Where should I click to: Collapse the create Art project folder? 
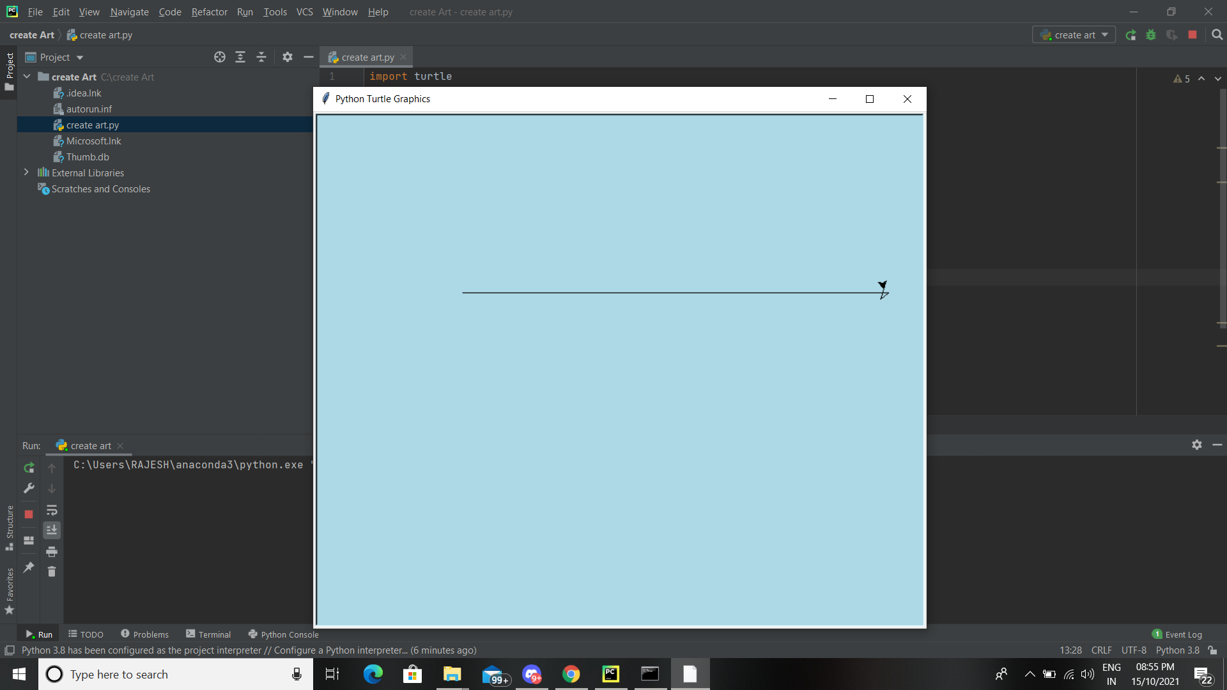tap(27, 77)
